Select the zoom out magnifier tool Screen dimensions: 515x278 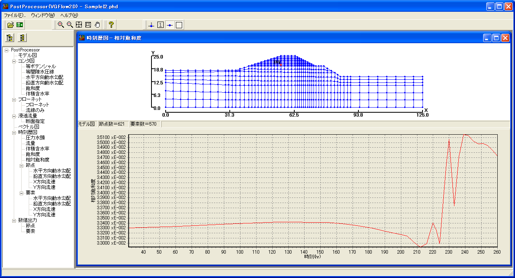click(x=70, y=25)
